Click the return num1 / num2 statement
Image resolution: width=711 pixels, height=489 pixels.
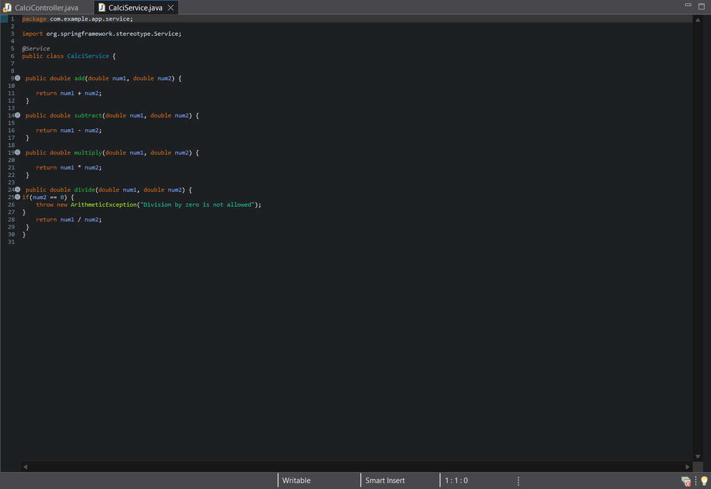pyautogui.click(x=69, y=219)
